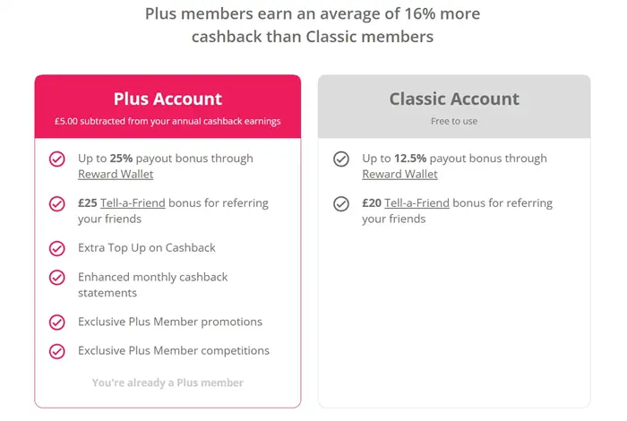Viewport: 627px width, 421px height.
Task: Click the grey checkmark beside £20 Tell-a-Friend bonus
Action: pos(341,203)
